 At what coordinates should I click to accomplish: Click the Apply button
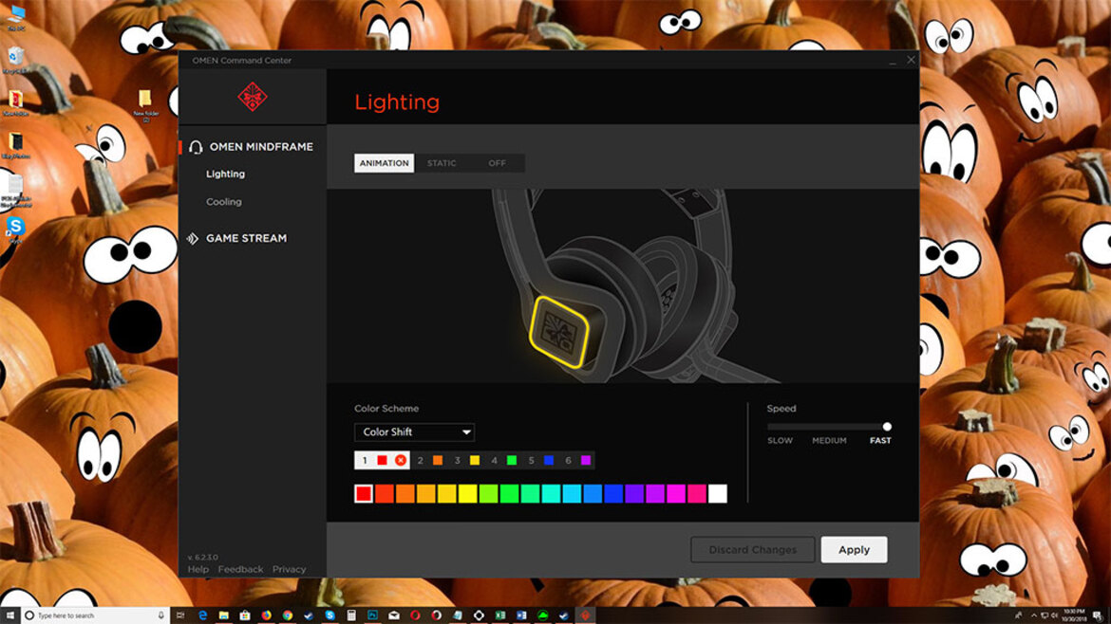click(x=854, y=550)
